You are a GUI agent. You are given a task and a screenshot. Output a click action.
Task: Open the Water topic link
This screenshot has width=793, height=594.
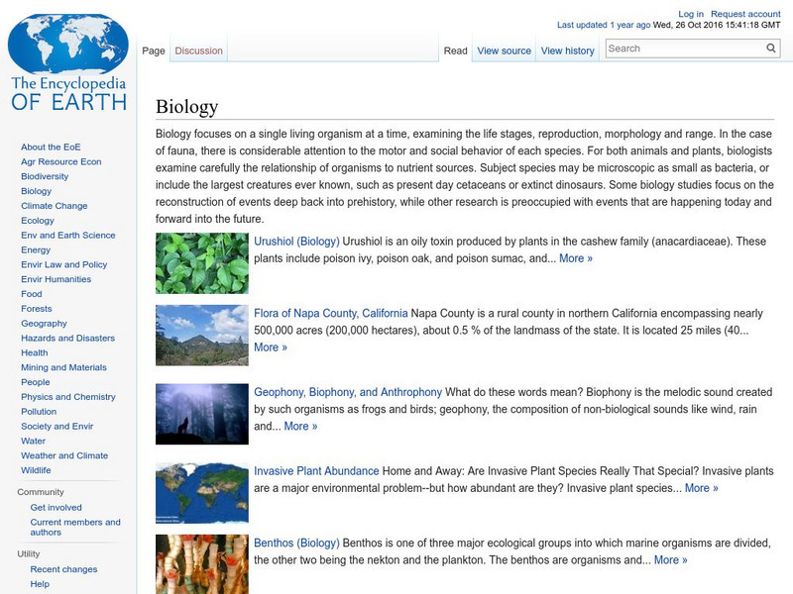tap(33, 441)
